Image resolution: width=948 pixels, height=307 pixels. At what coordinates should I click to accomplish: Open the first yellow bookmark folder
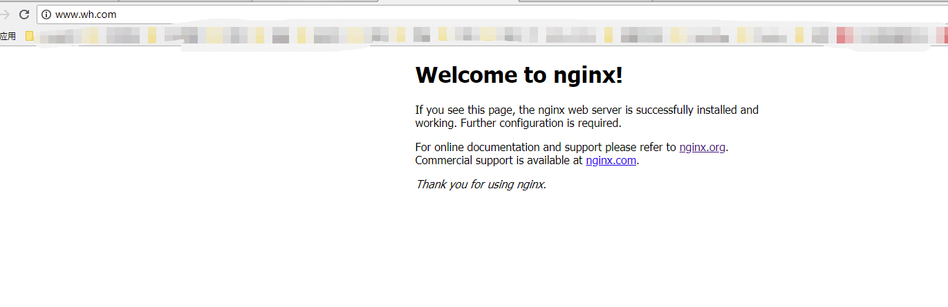coord(30,36)
